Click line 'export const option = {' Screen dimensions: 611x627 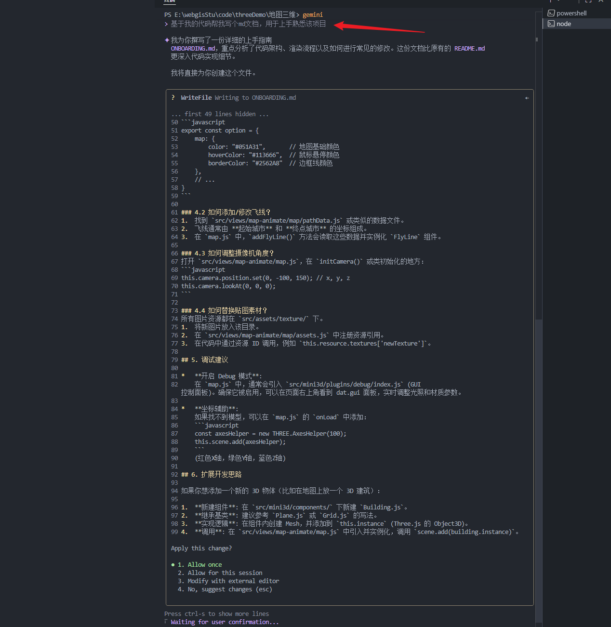pos(220,131)
